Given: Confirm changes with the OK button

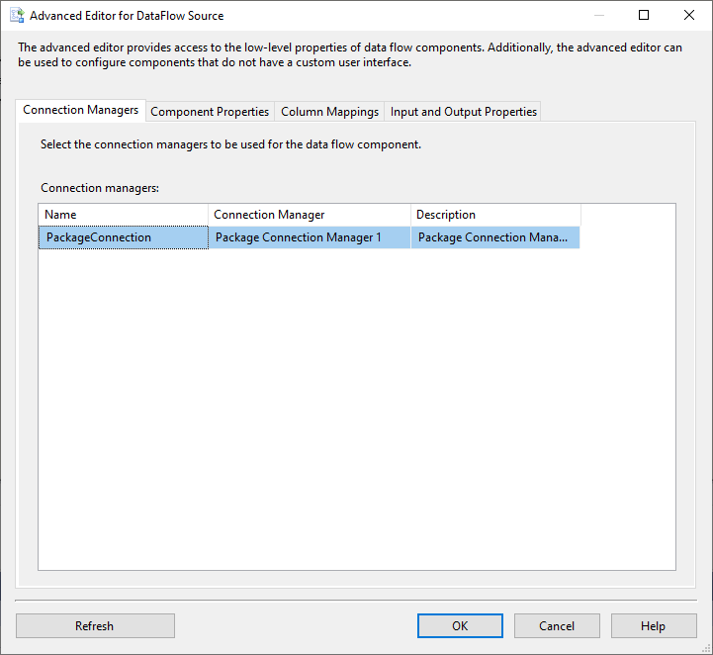Looking at the screenshot, I should point(460,625).
